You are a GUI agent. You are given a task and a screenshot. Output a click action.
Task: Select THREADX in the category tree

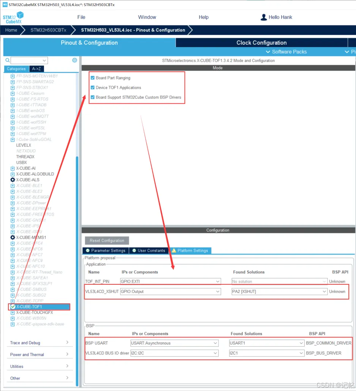[25, 157]
